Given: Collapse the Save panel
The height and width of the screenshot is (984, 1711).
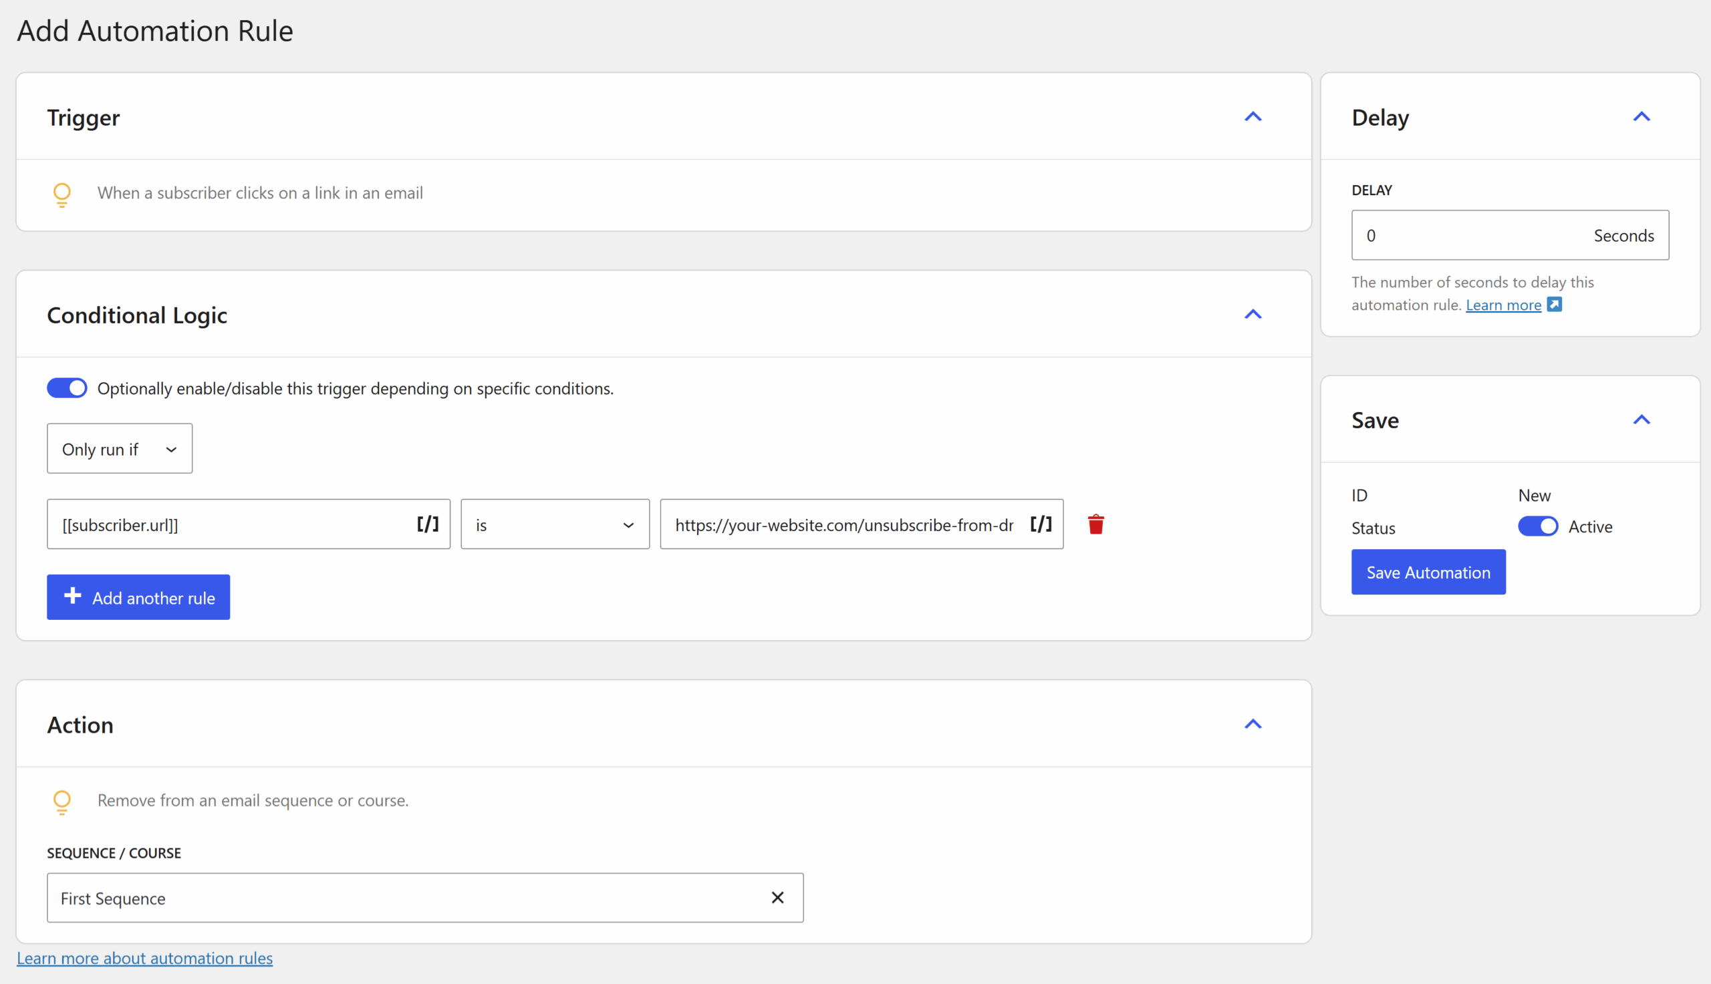Looking at the screenshot, I should coord(1641,420).
